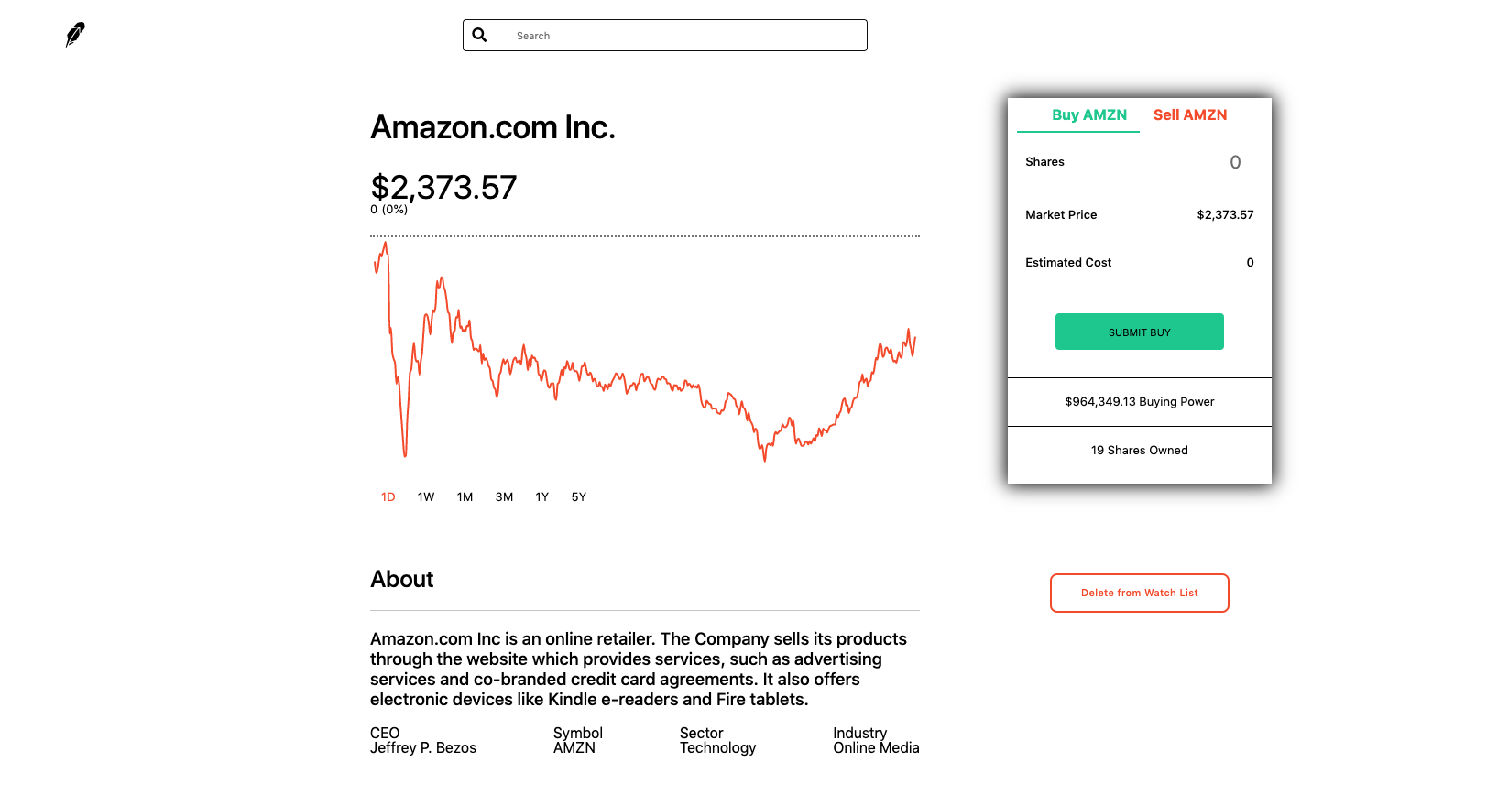This screenshot has height=795, width=1487.
Task: Select the 1M chart range
Action: pos(465,497)
